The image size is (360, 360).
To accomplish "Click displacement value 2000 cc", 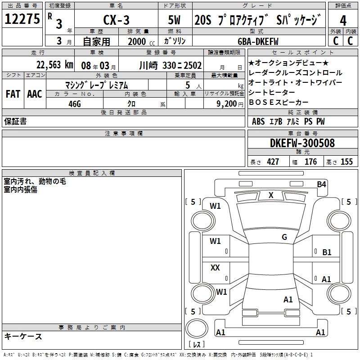I will click(x=141, y=41).
